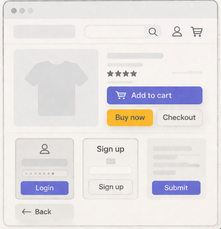Click the cart icon inside Add to cart

coord(121,95)
